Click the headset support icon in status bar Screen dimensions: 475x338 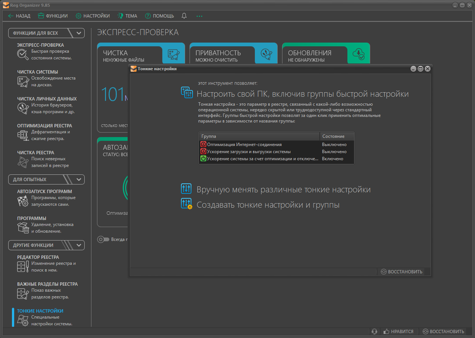pos(375,331)
